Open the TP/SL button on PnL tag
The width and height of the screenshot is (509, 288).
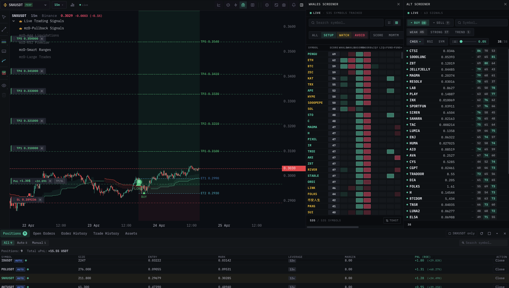point(60,181)
